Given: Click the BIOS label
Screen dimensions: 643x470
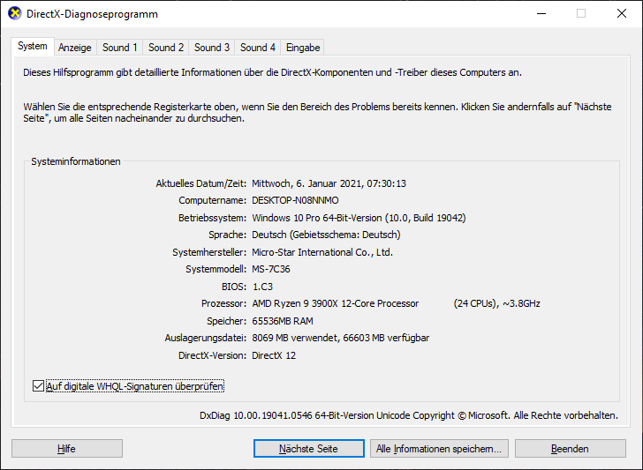Looking at the screenshot, I should [x=234, y=287].
